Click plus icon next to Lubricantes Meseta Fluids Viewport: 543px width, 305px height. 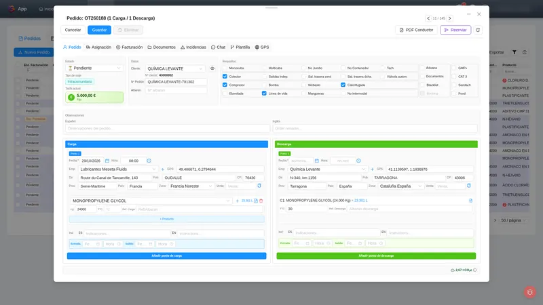163,169
